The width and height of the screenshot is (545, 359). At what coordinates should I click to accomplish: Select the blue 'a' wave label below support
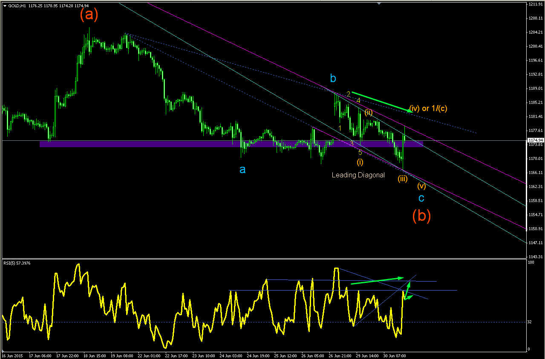click(242, 170)
